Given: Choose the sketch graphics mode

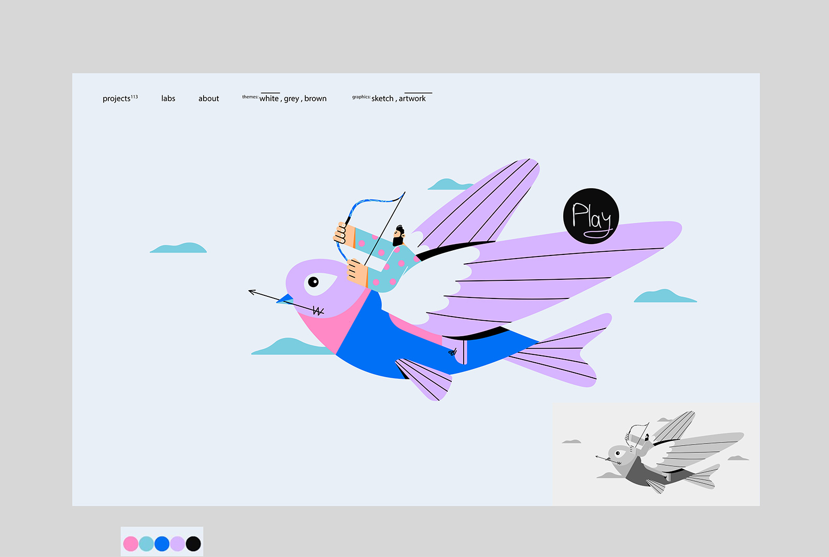Looking at the screenshot, I should tap(382, 98).
